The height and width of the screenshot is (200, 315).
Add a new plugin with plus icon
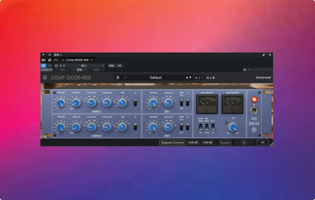(50, 55)
